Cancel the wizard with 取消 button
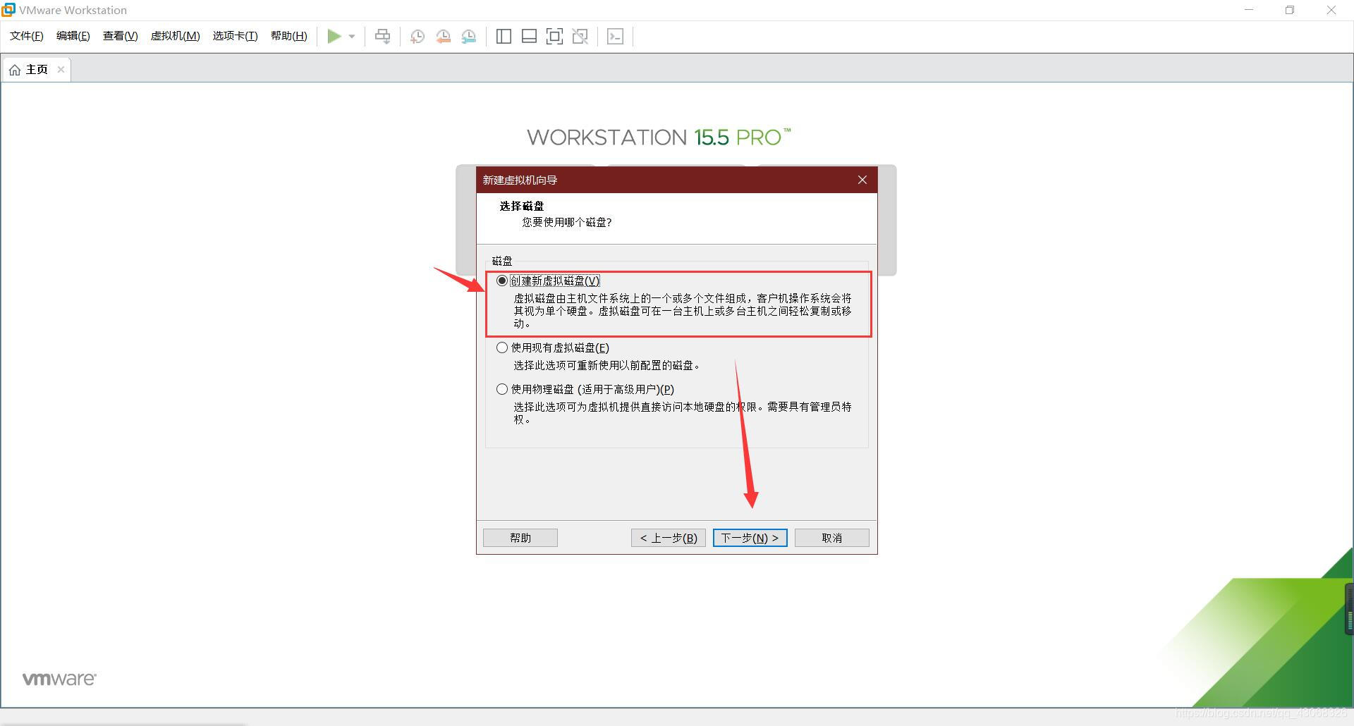This screenshot has height=726, width=1354. [832, 538]
